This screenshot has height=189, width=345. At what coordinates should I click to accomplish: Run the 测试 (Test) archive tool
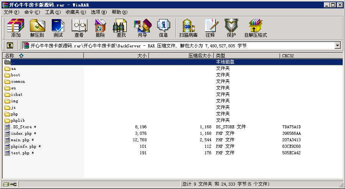[58, 28]
